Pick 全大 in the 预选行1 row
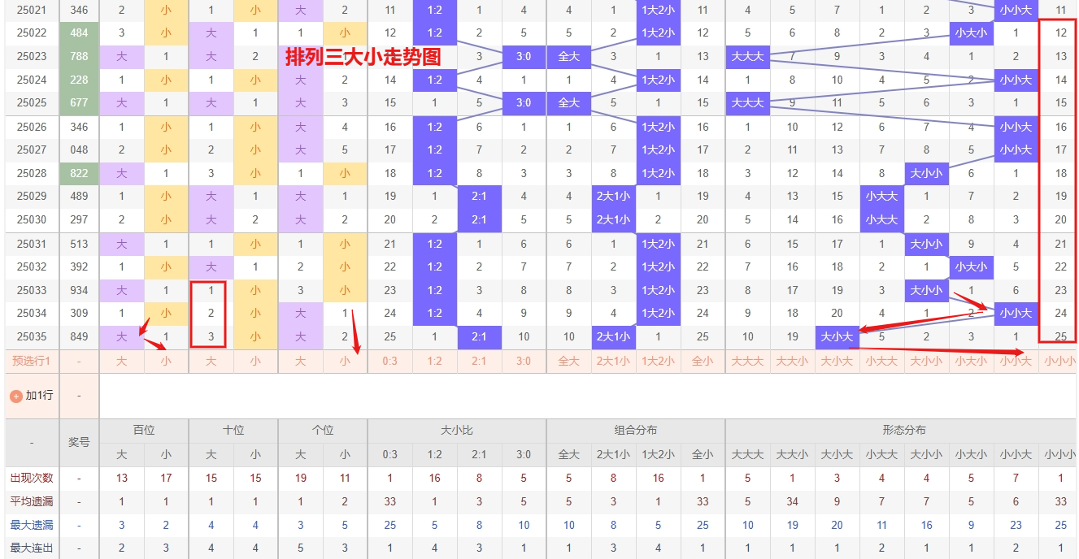The height and width of the screenshot is (559, 1079). pyautogui.click(x=569, y=361)
